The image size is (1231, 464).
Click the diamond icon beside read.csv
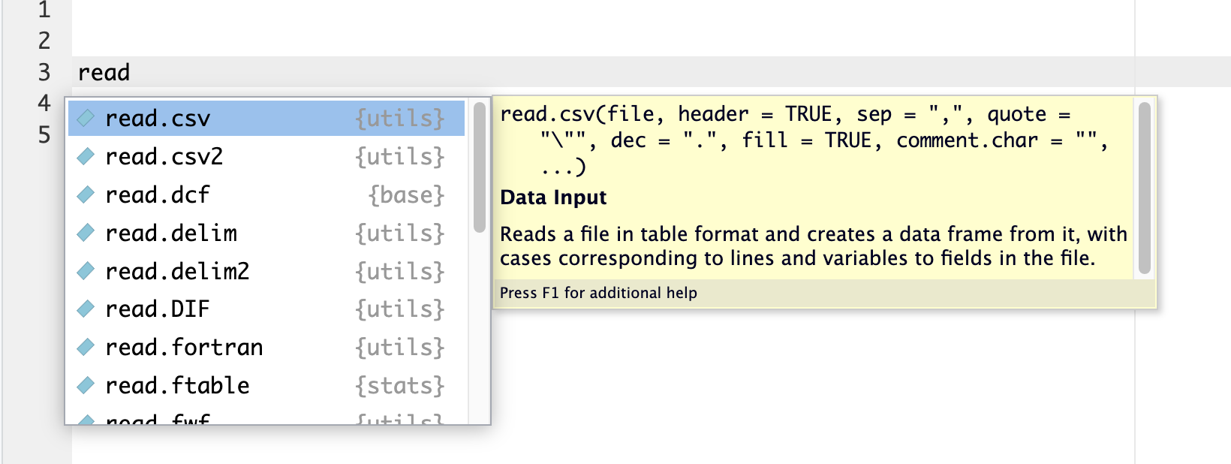tap(86, 118)
